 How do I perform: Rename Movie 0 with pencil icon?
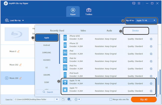18,51
